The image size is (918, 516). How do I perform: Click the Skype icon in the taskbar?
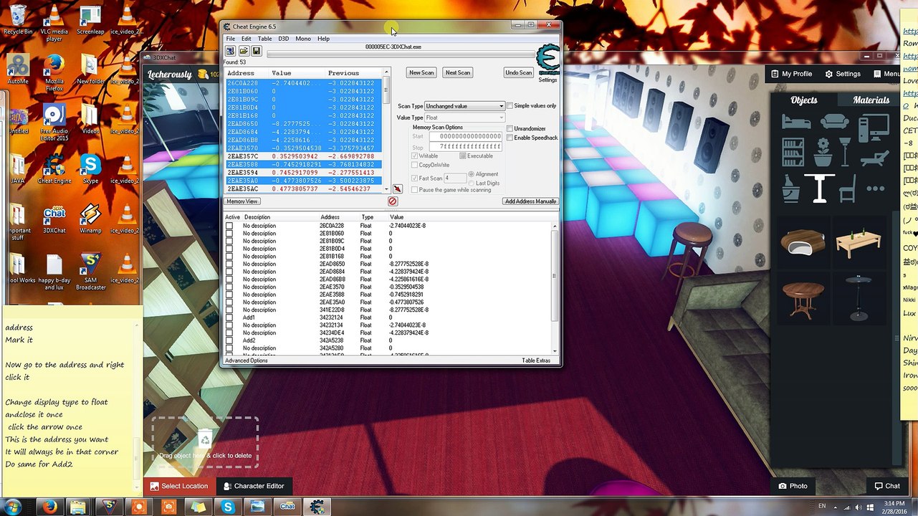tap(228, 507)
